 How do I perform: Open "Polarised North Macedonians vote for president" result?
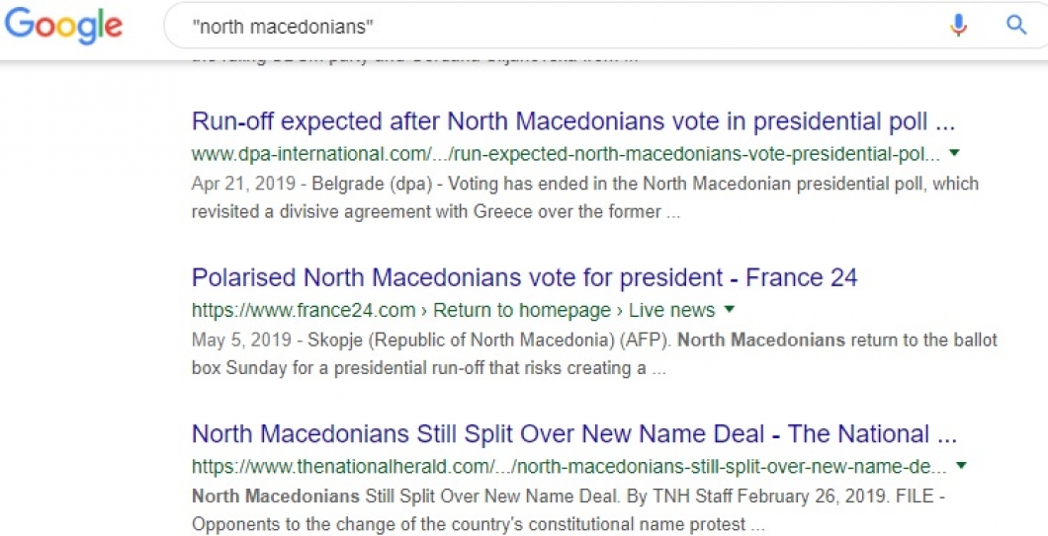pyautogui.click(x=524, y=278)
